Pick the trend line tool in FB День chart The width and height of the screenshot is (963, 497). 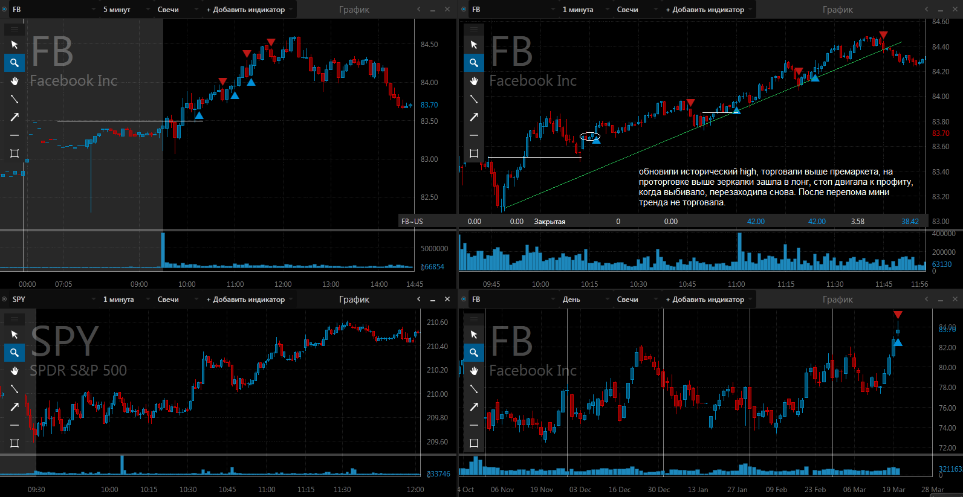pyautogui.click(x=474, y=389)
